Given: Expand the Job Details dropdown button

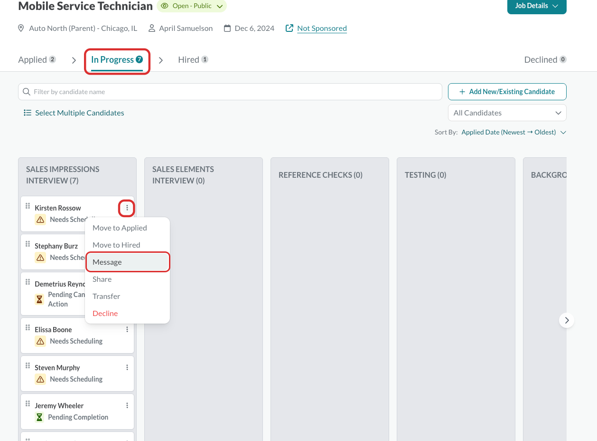Looking at the screenshot, I should coord(537,6).
